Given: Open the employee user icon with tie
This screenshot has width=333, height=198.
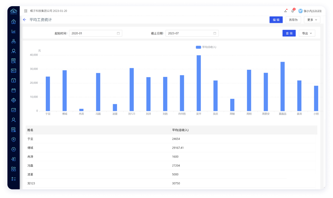Looking at the screenshot, I should [14, 51].
